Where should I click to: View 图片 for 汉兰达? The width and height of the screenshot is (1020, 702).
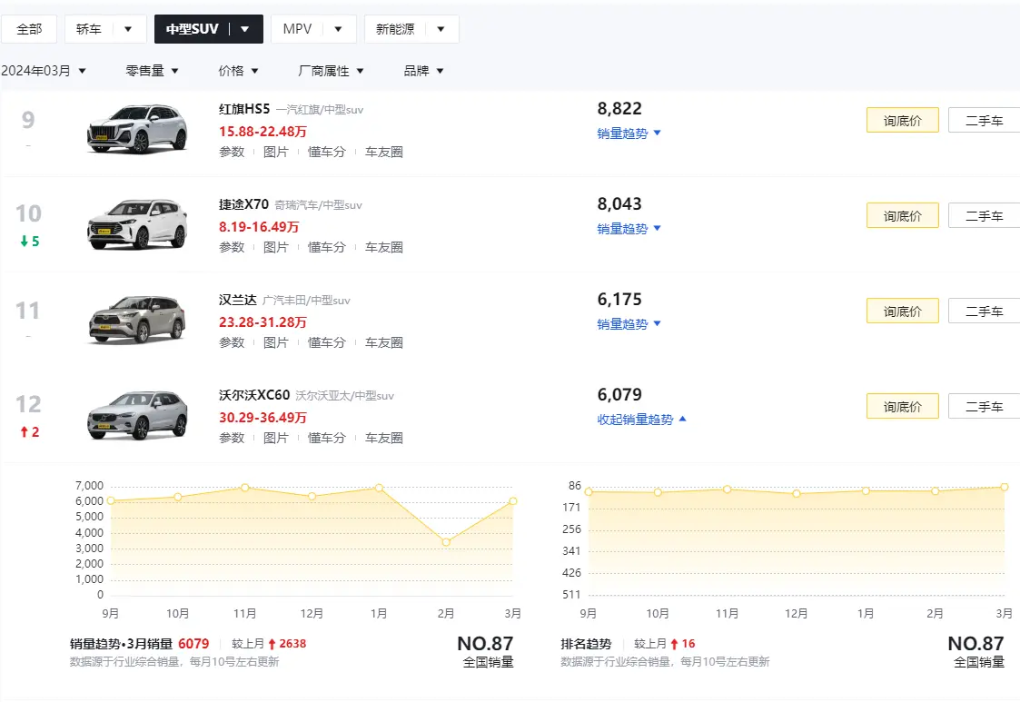pos(276,343)
